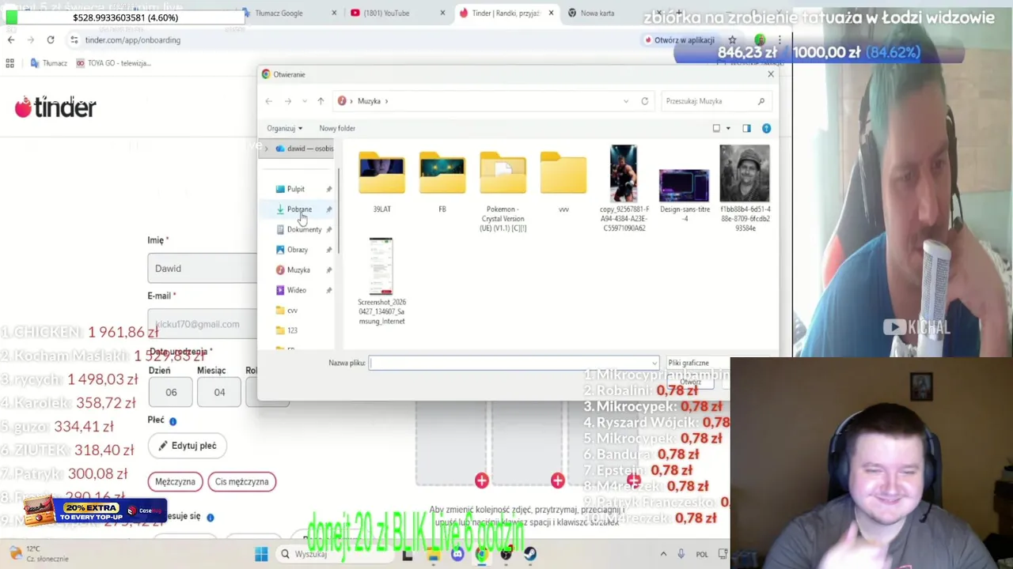Click the Tinder logo
Viewport: 1013px width, 569px height.
click(55, 107)
